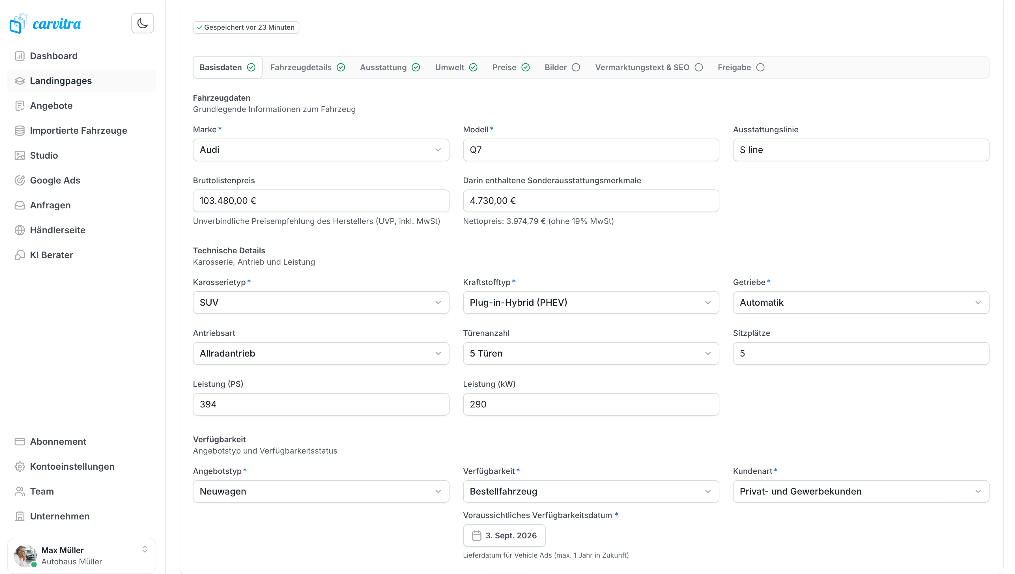
Task: Open the Karosserietyp dropdown showing SUV
Action: (321, 302)
